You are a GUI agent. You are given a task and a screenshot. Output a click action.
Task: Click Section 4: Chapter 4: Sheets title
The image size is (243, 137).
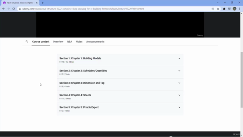coord(75,95)
